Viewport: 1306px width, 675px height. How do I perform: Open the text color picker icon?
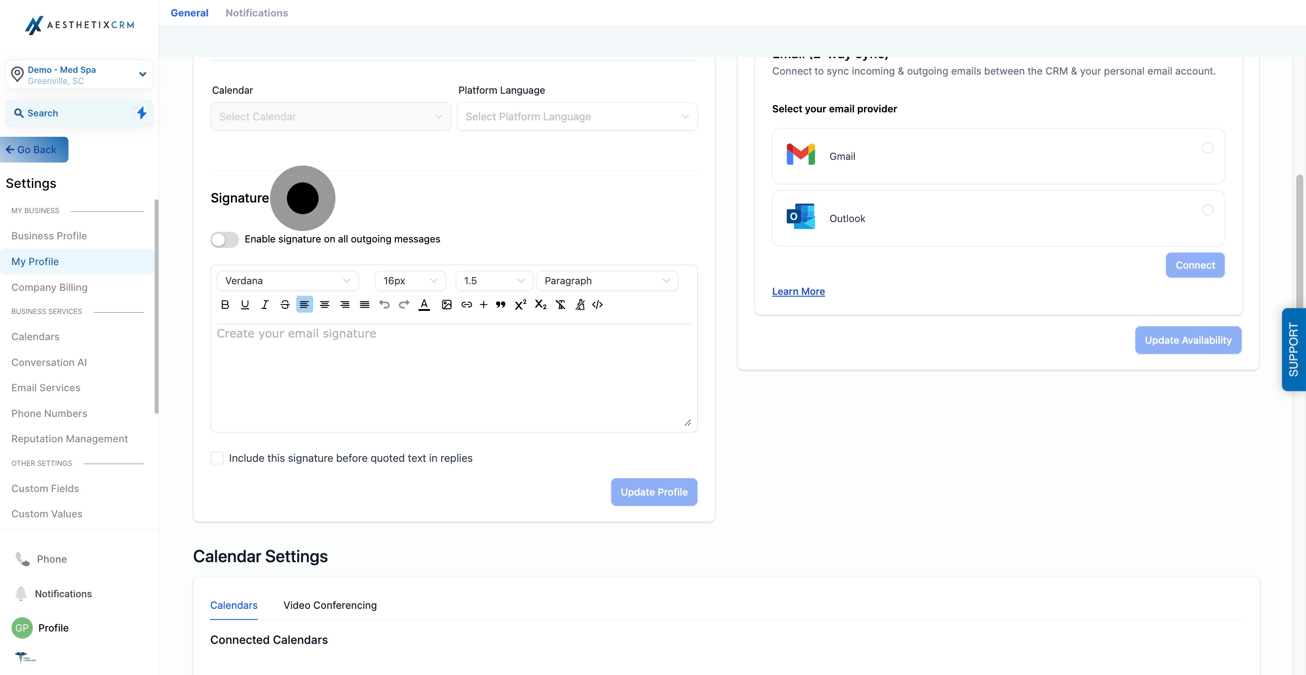(x=424, y=305)
